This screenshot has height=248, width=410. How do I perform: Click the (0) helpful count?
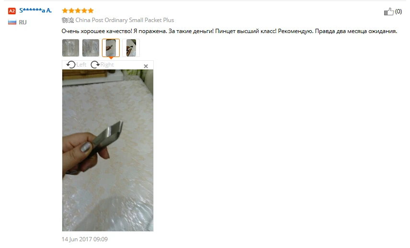[399, 11]
